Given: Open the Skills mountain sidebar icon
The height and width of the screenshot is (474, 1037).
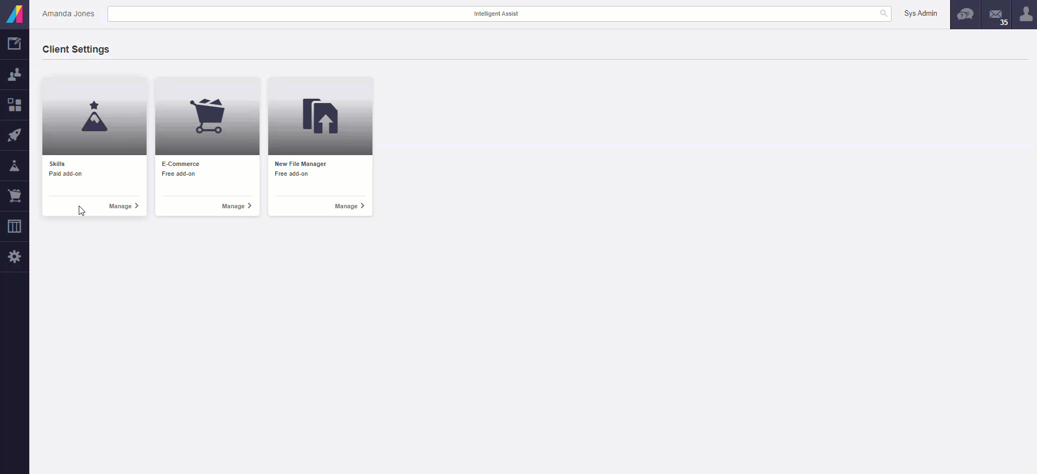Looking at the screenshot, I should pos(15,165).
